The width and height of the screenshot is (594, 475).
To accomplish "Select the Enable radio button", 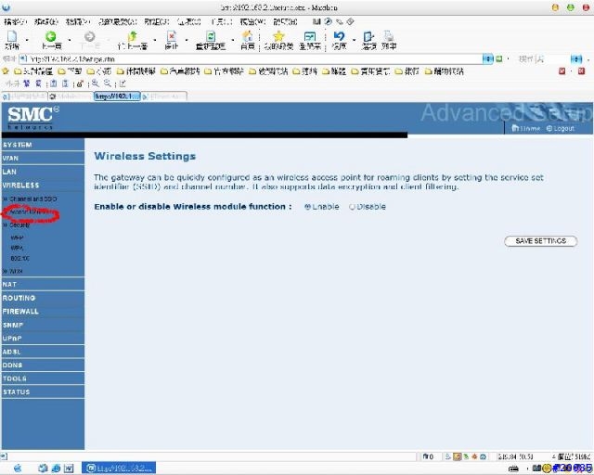I will [307, 207].
